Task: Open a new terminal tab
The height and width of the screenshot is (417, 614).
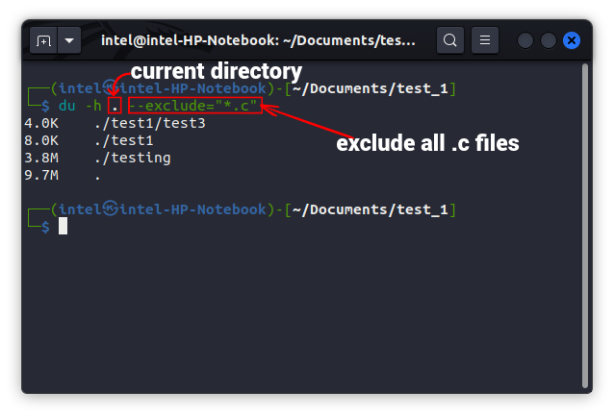Action: click(x=43, y=40)
